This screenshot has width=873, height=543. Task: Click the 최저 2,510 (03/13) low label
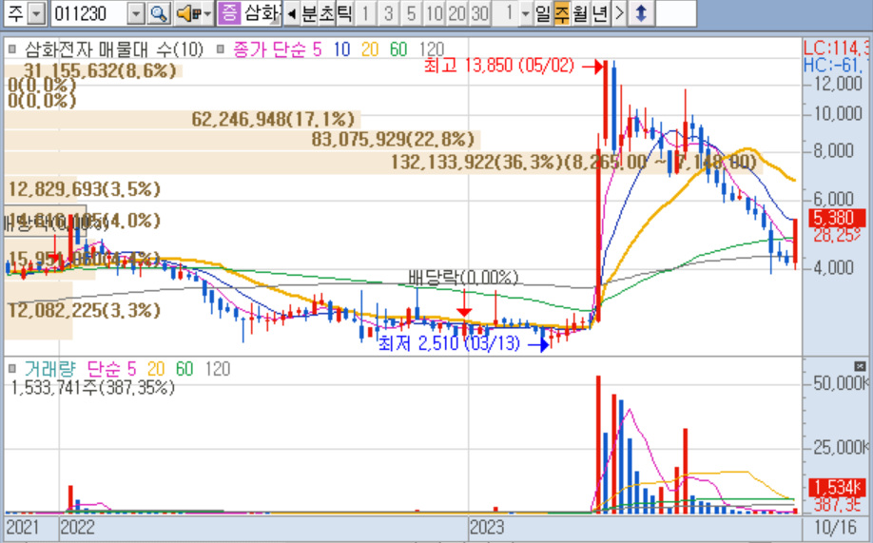[449, 343]
